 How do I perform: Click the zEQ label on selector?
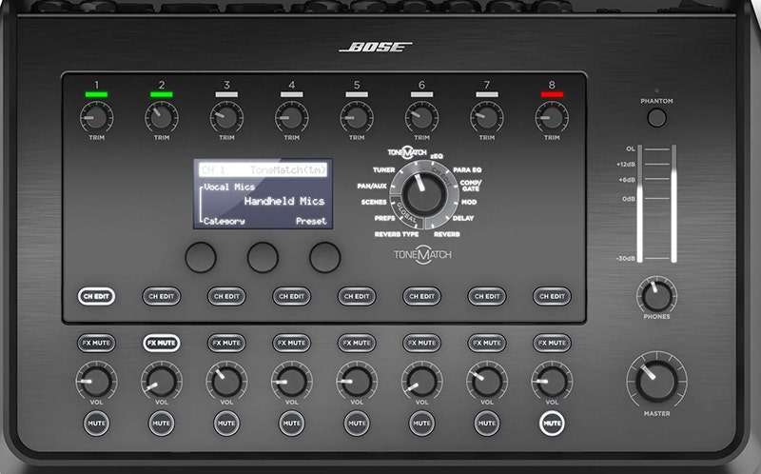437,156
